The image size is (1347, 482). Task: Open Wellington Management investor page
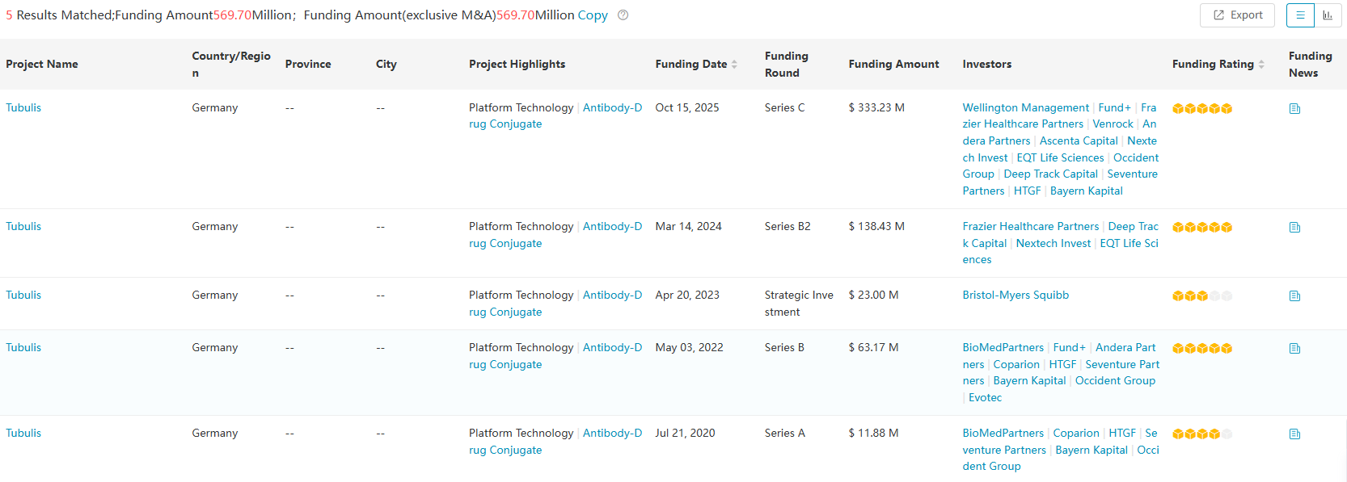click(1025, 107)
